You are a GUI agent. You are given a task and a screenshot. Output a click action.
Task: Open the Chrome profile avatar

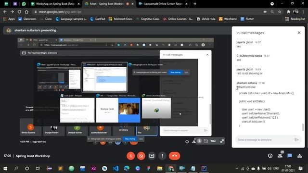click(295, 12)
